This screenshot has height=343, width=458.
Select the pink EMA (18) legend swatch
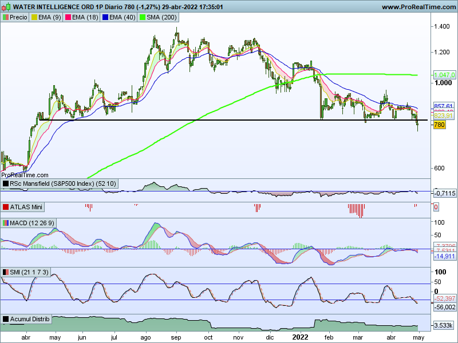(x=68, y=18)
